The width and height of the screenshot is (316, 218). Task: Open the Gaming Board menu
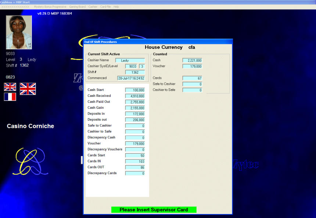(77, 7)
